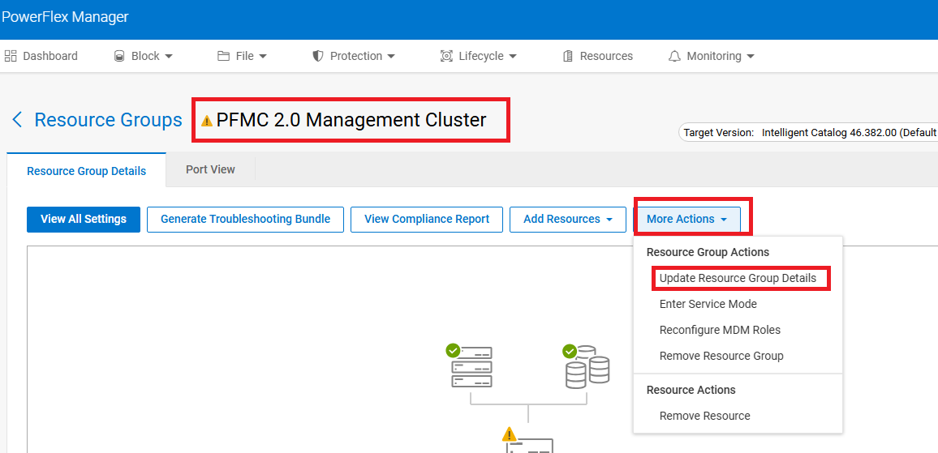This screenshot has height=453, width=938.
Task: Open the Add Resources dropdown button
Action: point(567,219)
